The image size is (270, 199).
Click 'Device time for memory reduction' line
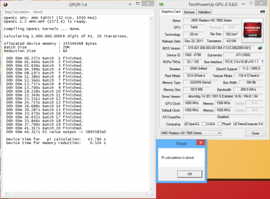click(56, 143)
